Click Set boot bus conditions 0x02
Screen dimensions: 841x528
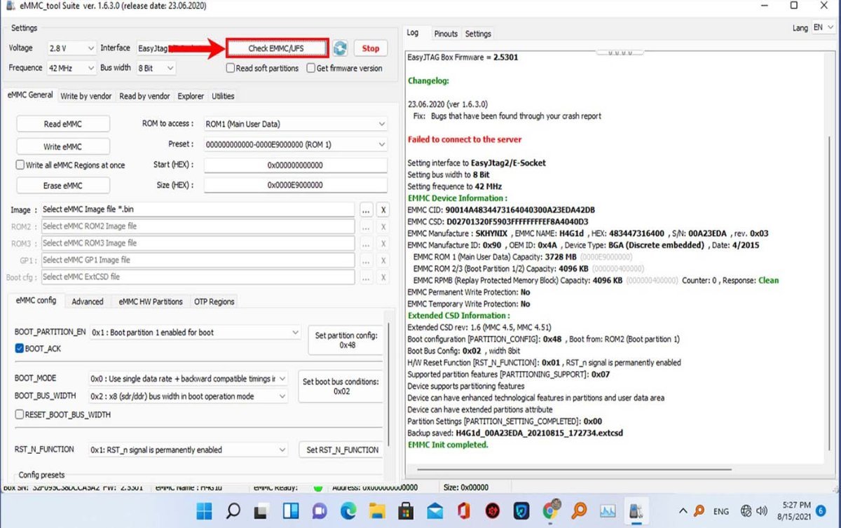pyautogui.click(x=341, y=387)
